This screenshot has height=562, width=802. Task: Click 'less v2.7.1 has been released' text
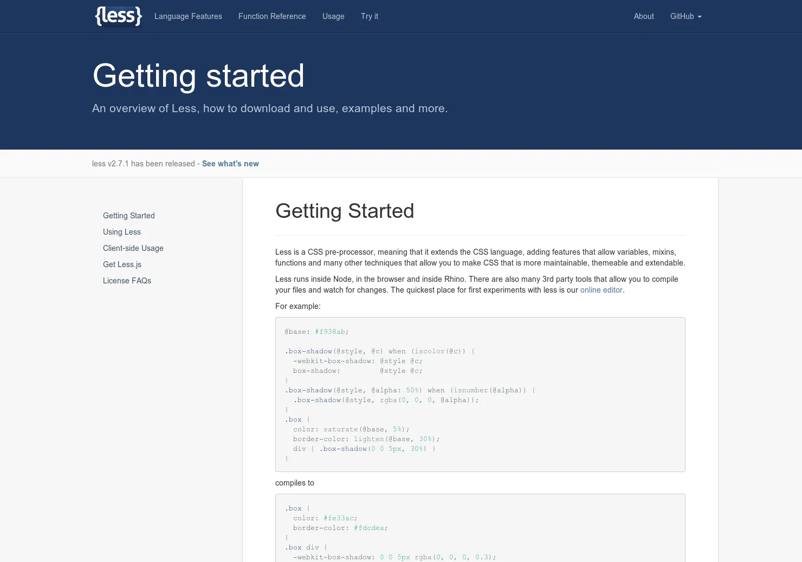click(x=144, y=164)
